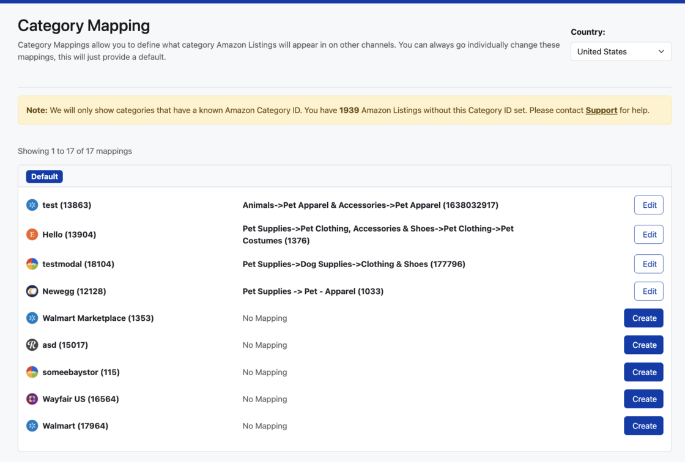685x462 pixels.
Task: Click the Walmart Marketplace (1353) channel icon
Action: click(32, 318)
